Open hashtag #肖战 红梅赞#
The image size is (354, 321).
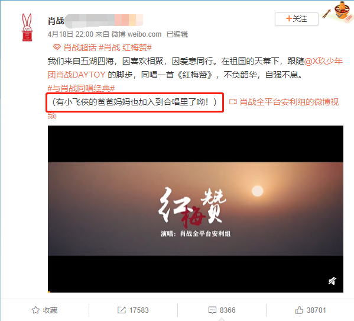[125, 47]
